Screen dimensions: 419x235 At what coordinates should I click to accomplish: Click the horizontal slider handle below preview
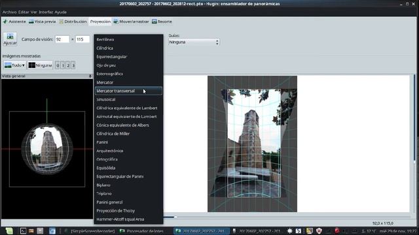pyautogui.click(x=175, y=217)
